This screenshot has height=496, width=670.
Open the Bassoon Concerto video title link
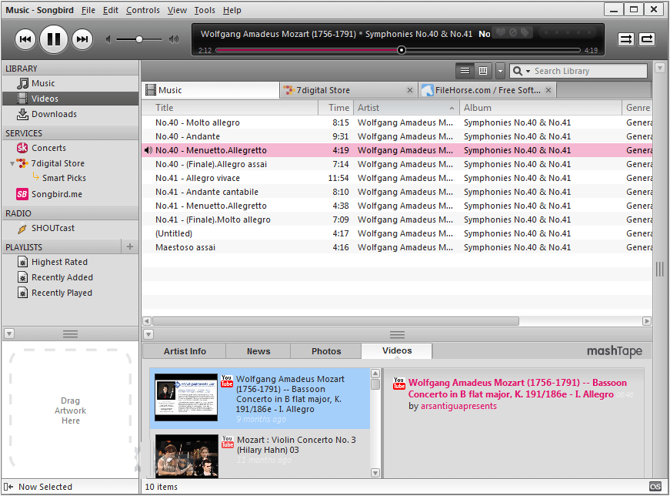517,389
